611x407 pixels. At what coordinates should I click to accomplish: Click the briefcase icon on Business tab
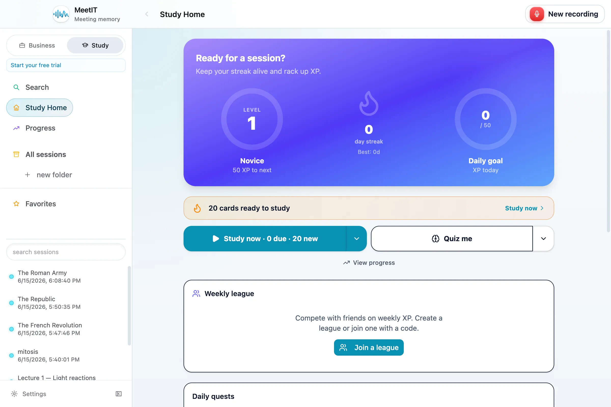(x=22, y=46)
